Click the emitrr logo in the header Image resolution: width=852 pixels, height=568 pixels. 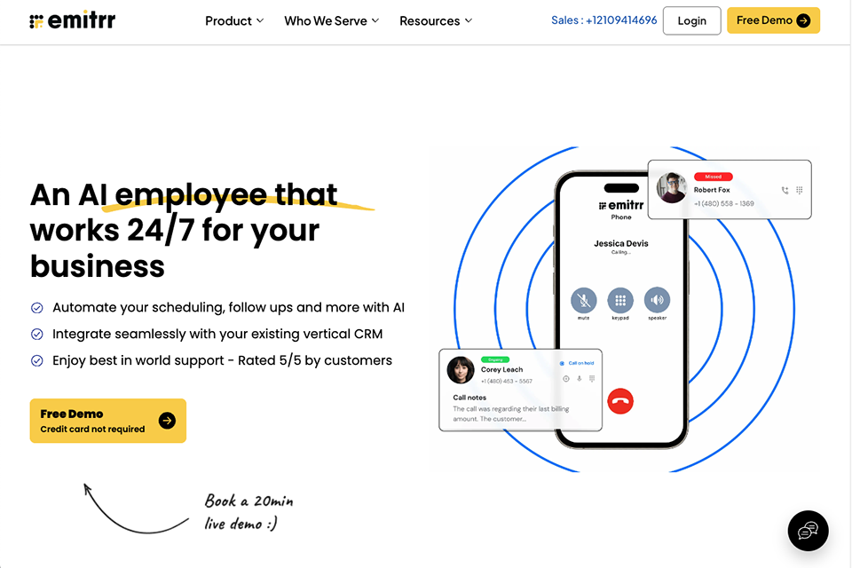(72, 20)
